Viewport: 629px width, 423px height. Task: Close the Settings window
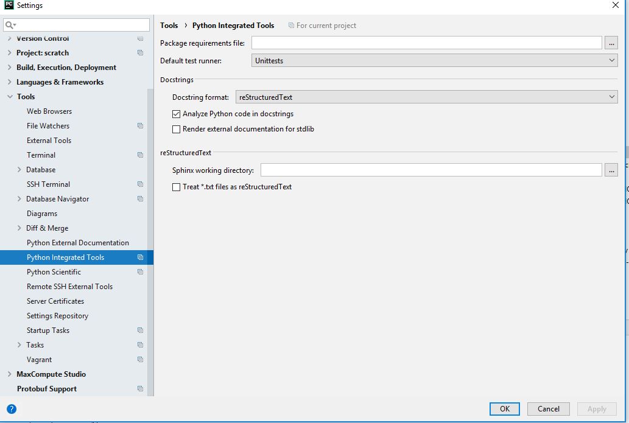pos(616,5)
